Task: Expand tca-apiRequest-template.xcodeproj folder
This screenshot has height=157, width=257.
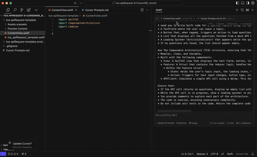Action: point(23,42)
